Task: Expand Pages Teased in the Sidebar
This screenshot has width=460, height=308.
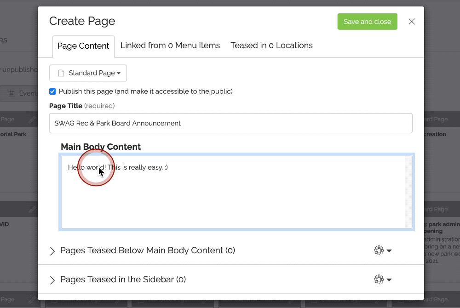Action: (x=52, y=280)
